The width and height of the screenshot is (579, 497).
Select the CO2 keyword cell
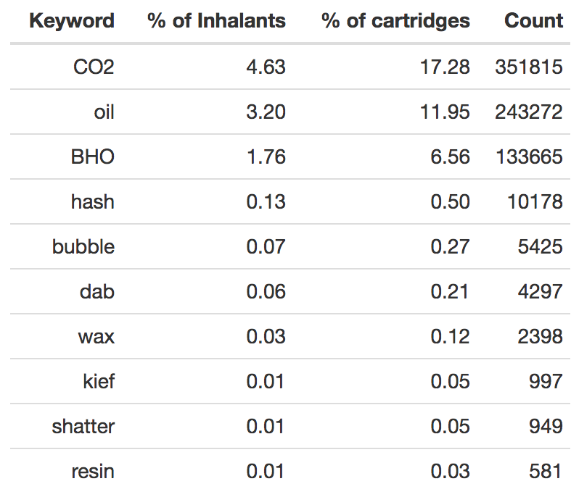tap(94, 67)
